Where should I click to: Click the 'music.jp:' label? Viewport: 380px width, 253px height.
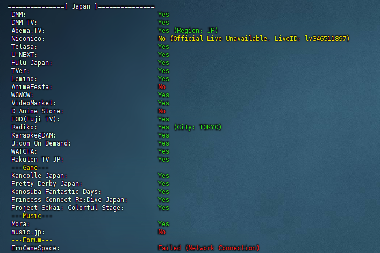[28, 232]
